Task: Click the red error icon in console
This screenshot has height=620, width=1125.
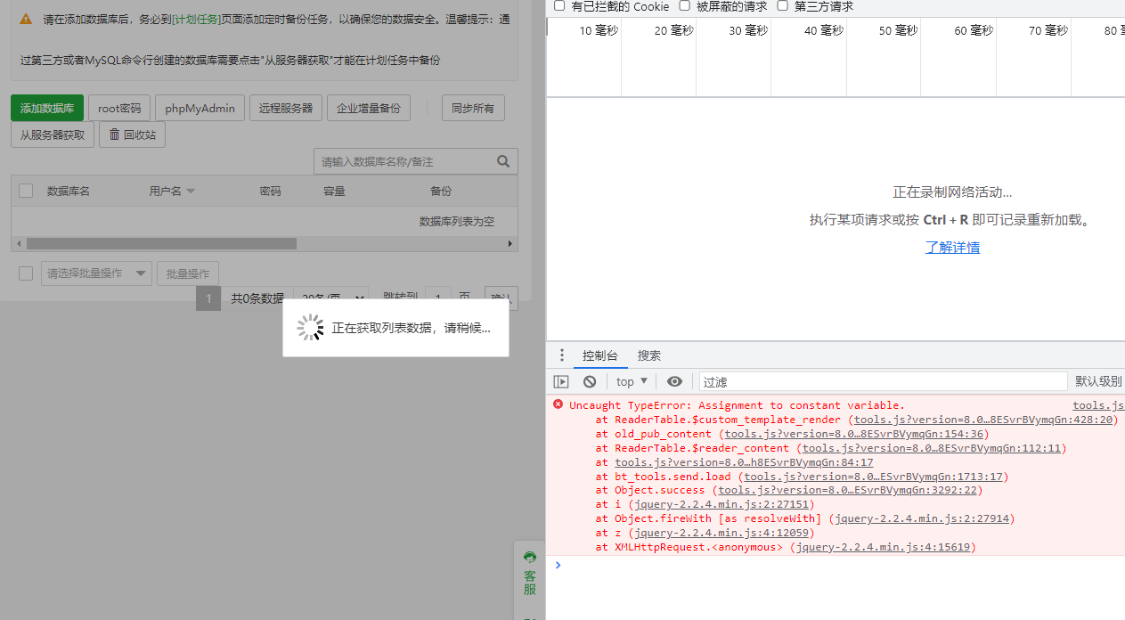Action: click(x=558, y=404)
